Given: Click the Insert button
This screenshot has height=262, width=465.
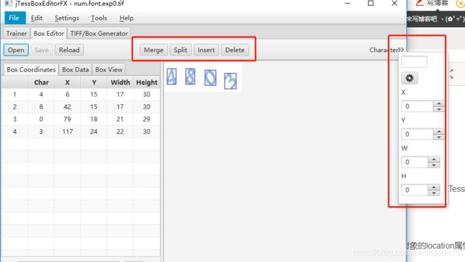Looking at the screenshot, I should (206, 50).
